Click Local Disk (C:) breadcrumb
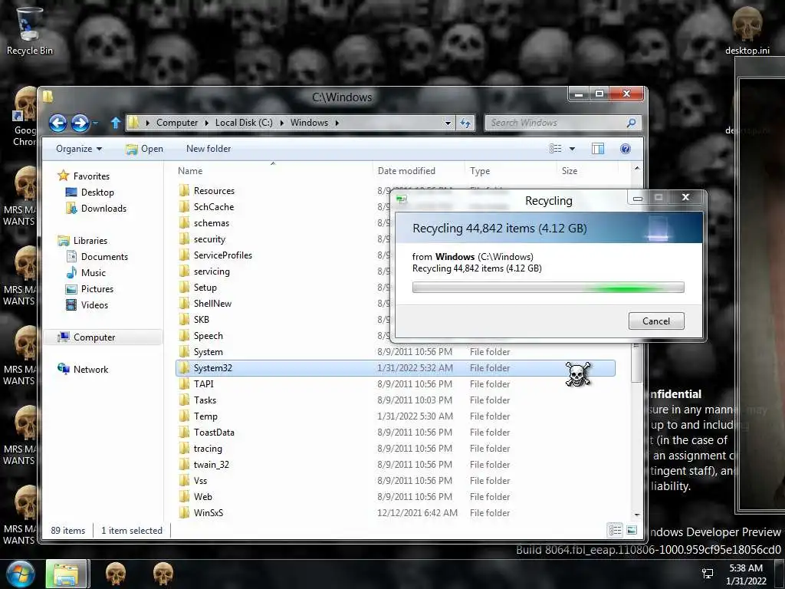This screenshot has width=785, height=589. (244, 123)
